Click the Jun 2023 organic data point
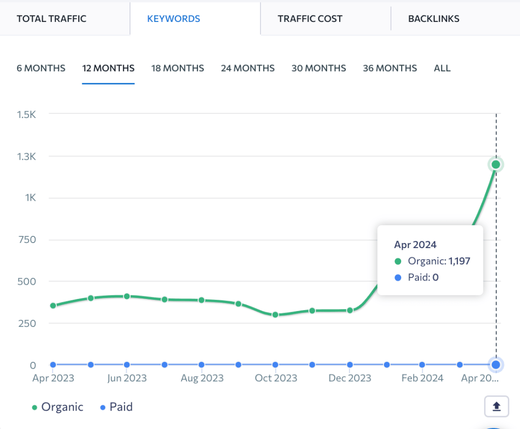The width and height of the screenshot is (520, 429). point(126,296)
